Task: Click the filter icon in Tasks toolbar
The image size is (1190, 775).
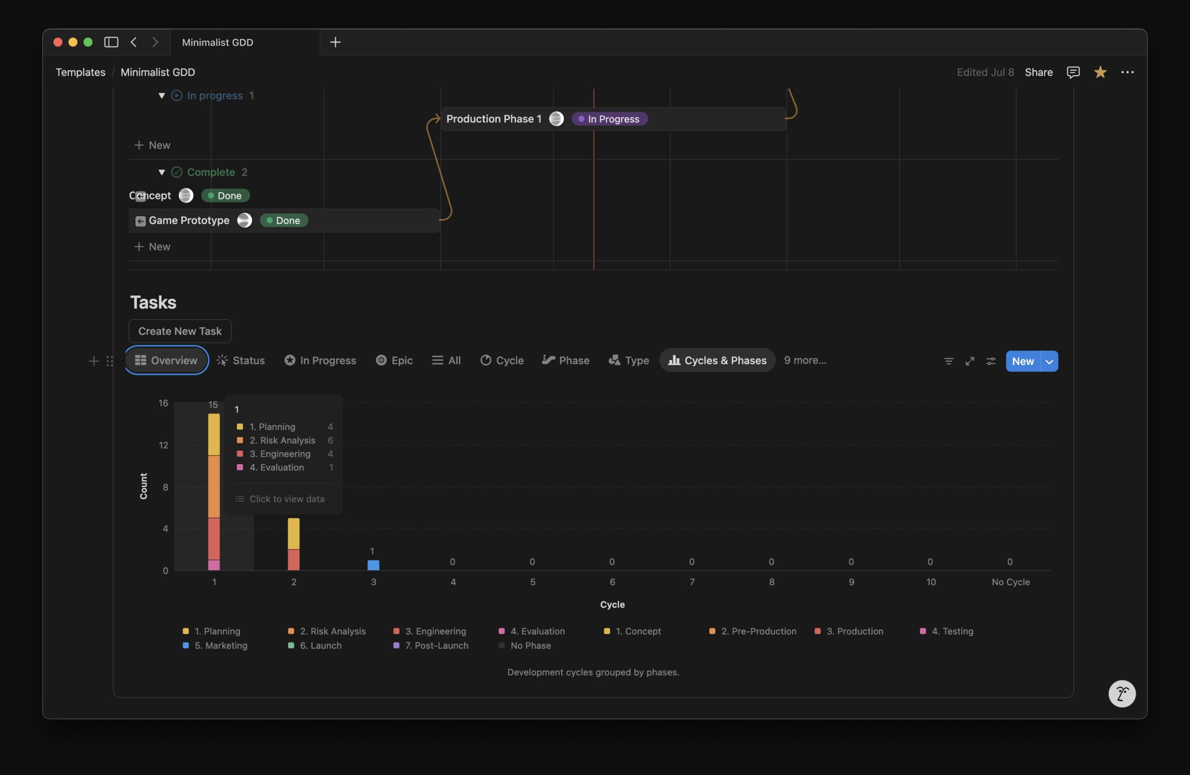Action: tap(948, 361)
